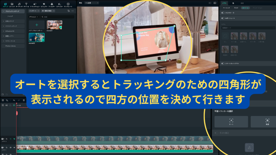The image size is (276, 155).
Task: Click the メディアをインポート plus tile
Action: tap(37, 25)
